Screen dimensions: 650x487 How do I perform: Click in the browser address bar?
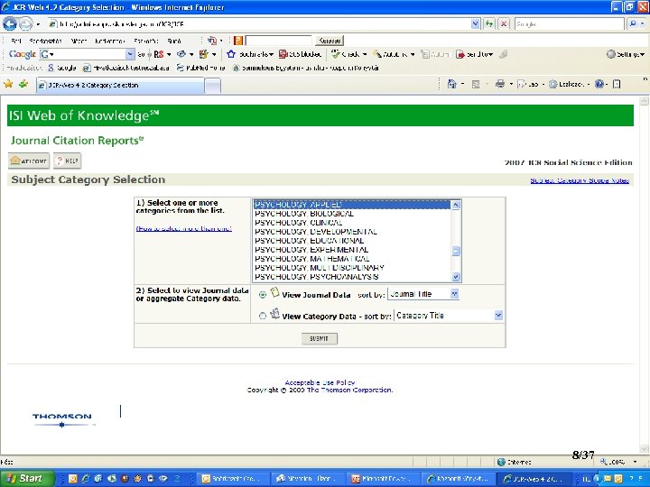264,24
